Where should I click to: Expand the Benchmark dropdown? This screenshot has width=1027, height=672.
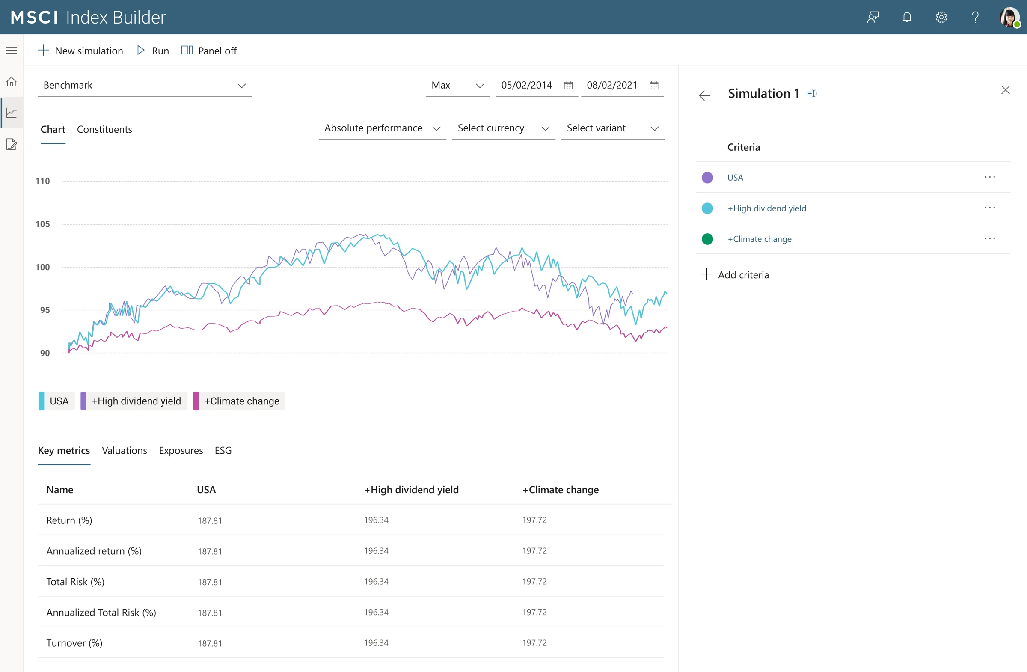pos(145,86)
